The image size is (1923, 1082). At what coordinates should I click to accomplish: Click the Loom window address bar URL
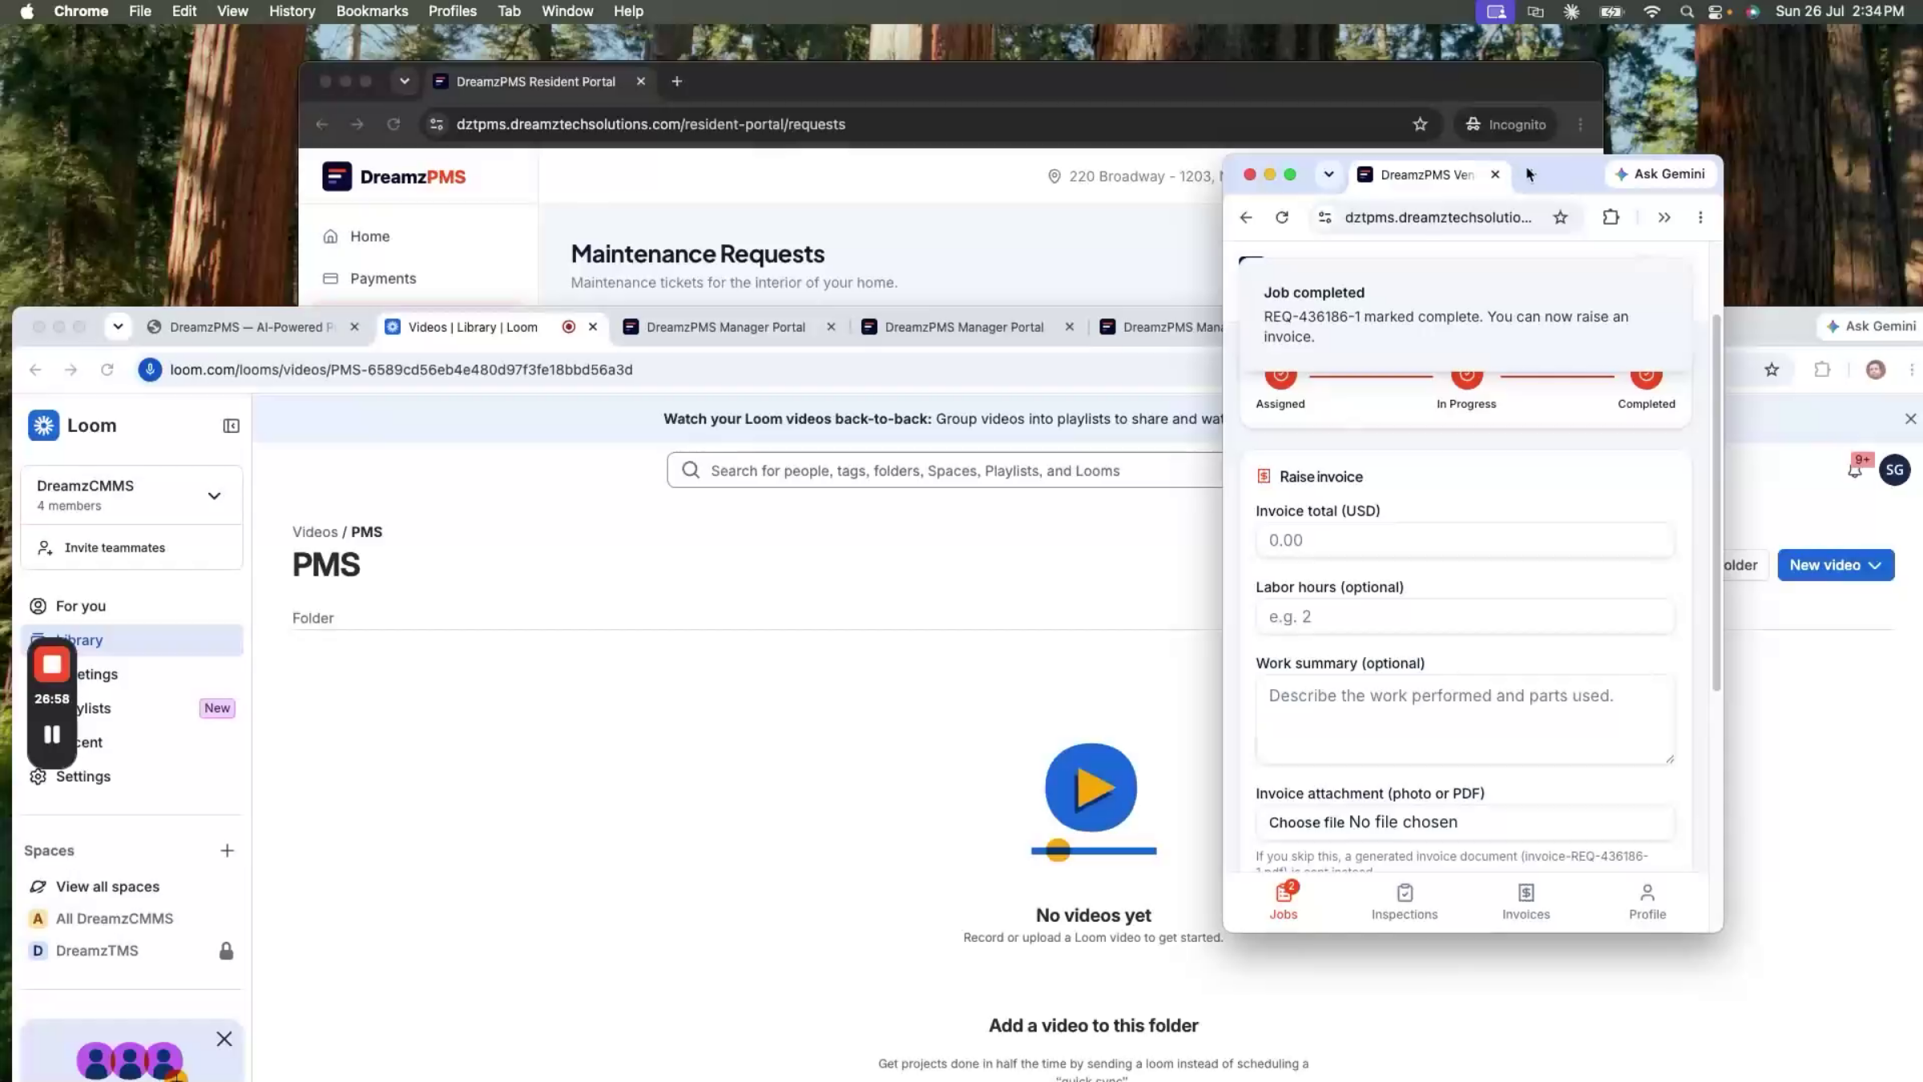coord(401,369)
